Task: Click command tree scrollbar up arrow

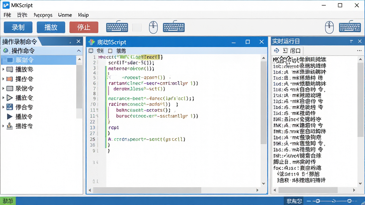Action: pyautogui.click(x=79, y=59)
